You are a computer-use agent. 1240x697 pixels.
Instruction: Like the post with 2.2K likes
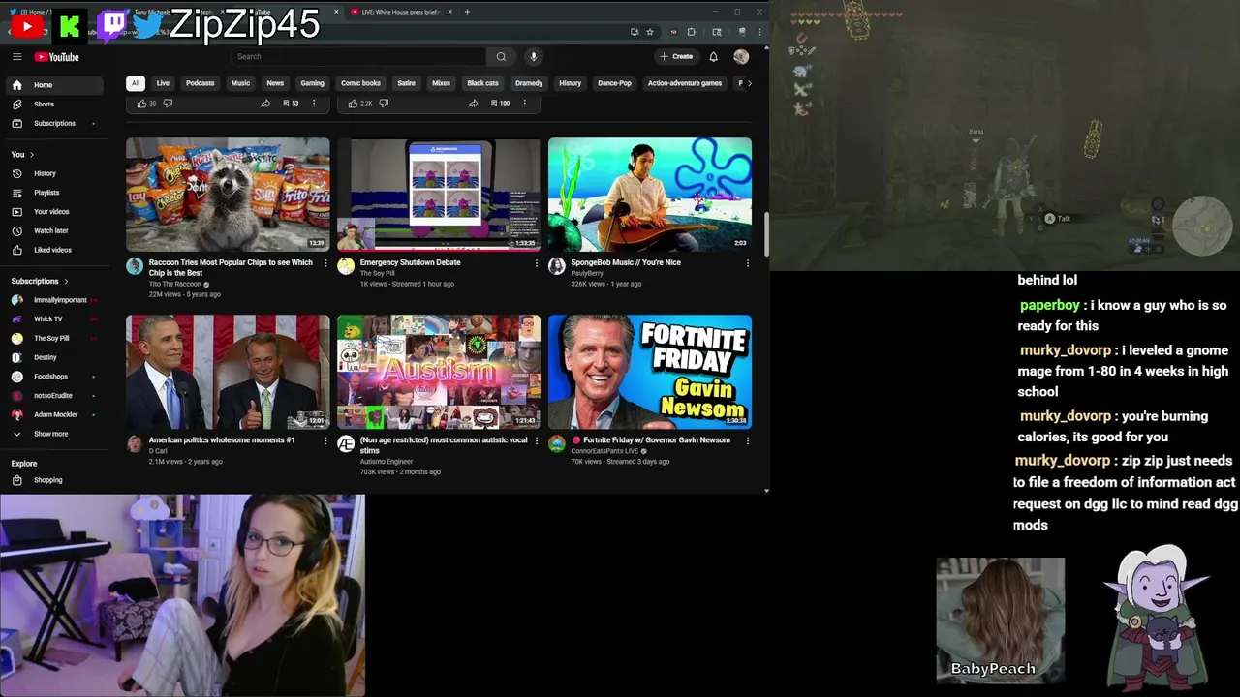click(x=354, y=104)
